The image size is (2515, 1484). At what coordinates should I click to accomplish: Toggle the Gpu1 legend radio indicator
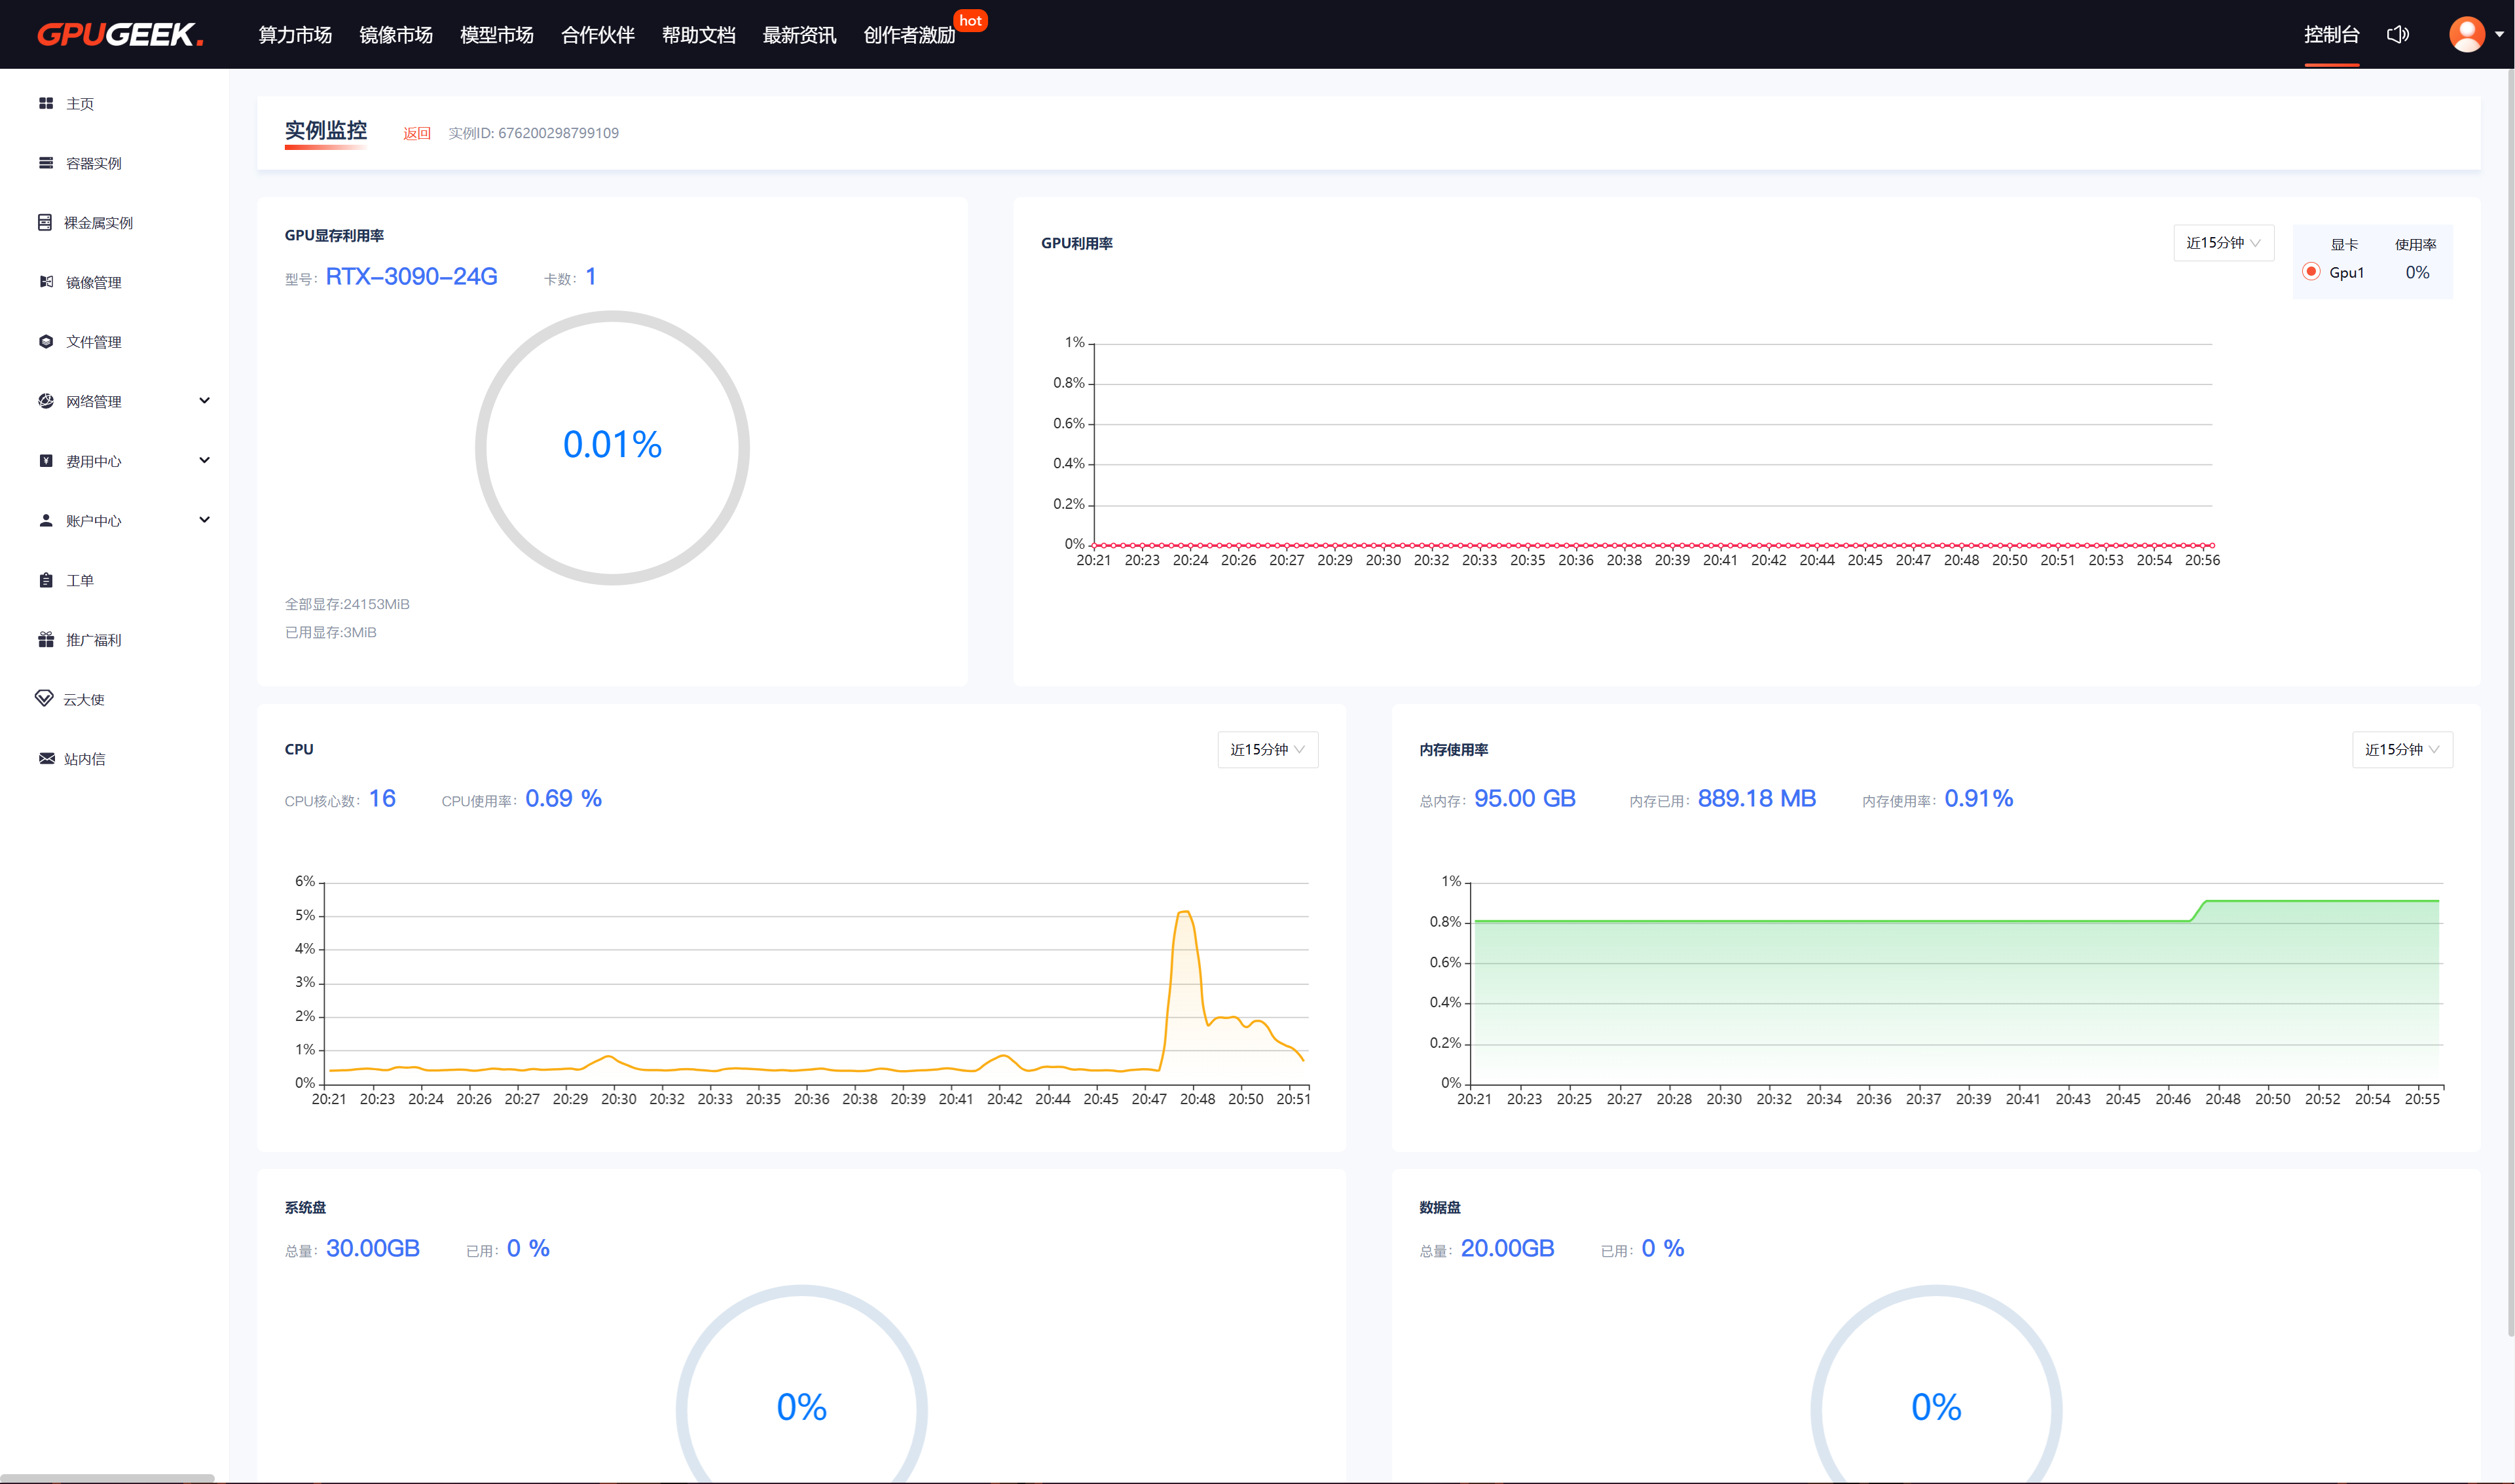coord(2311,272)
